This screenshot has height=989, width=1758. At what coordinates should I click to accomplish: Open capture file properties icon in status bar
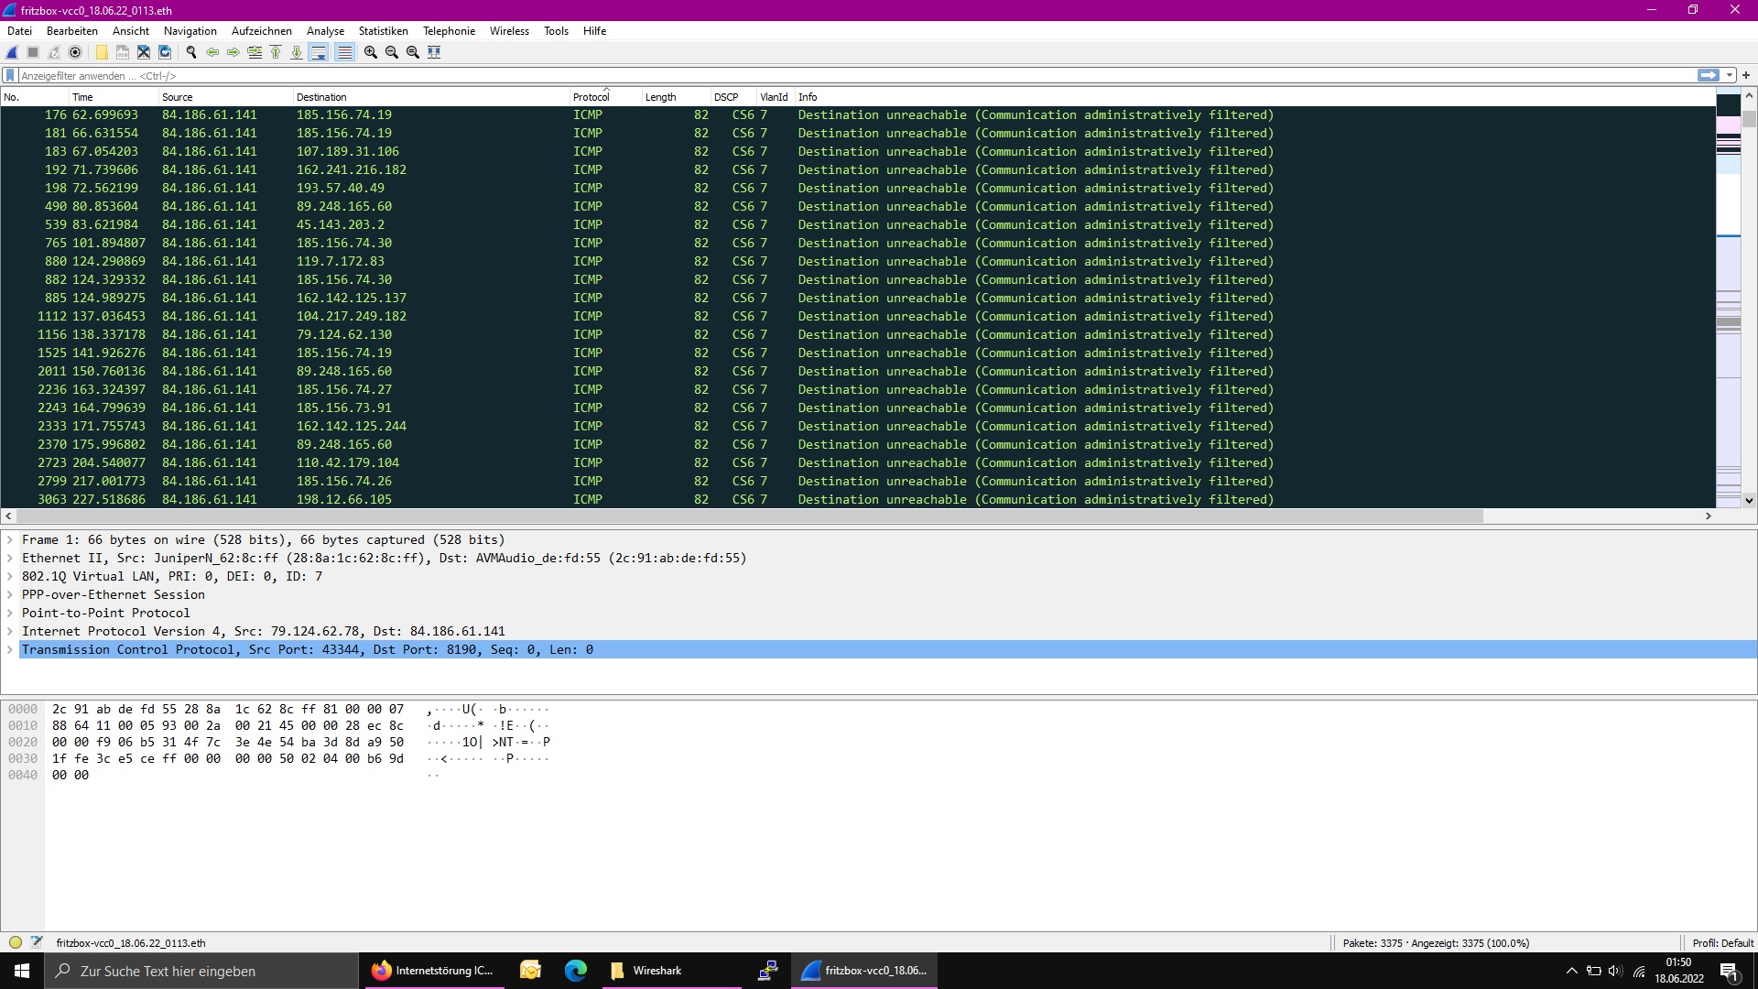pos(37,942)
